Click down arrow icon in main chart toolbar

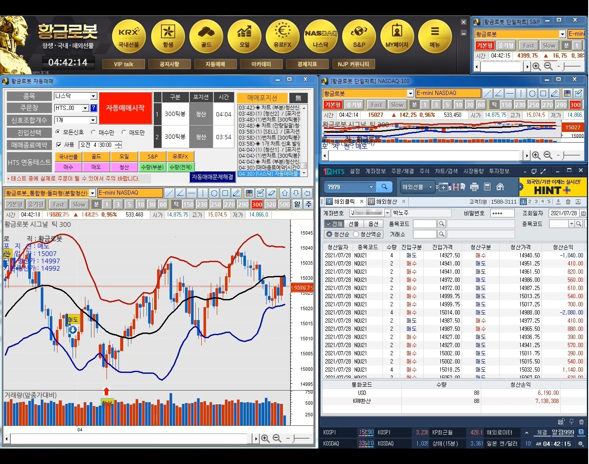[296, 193]
